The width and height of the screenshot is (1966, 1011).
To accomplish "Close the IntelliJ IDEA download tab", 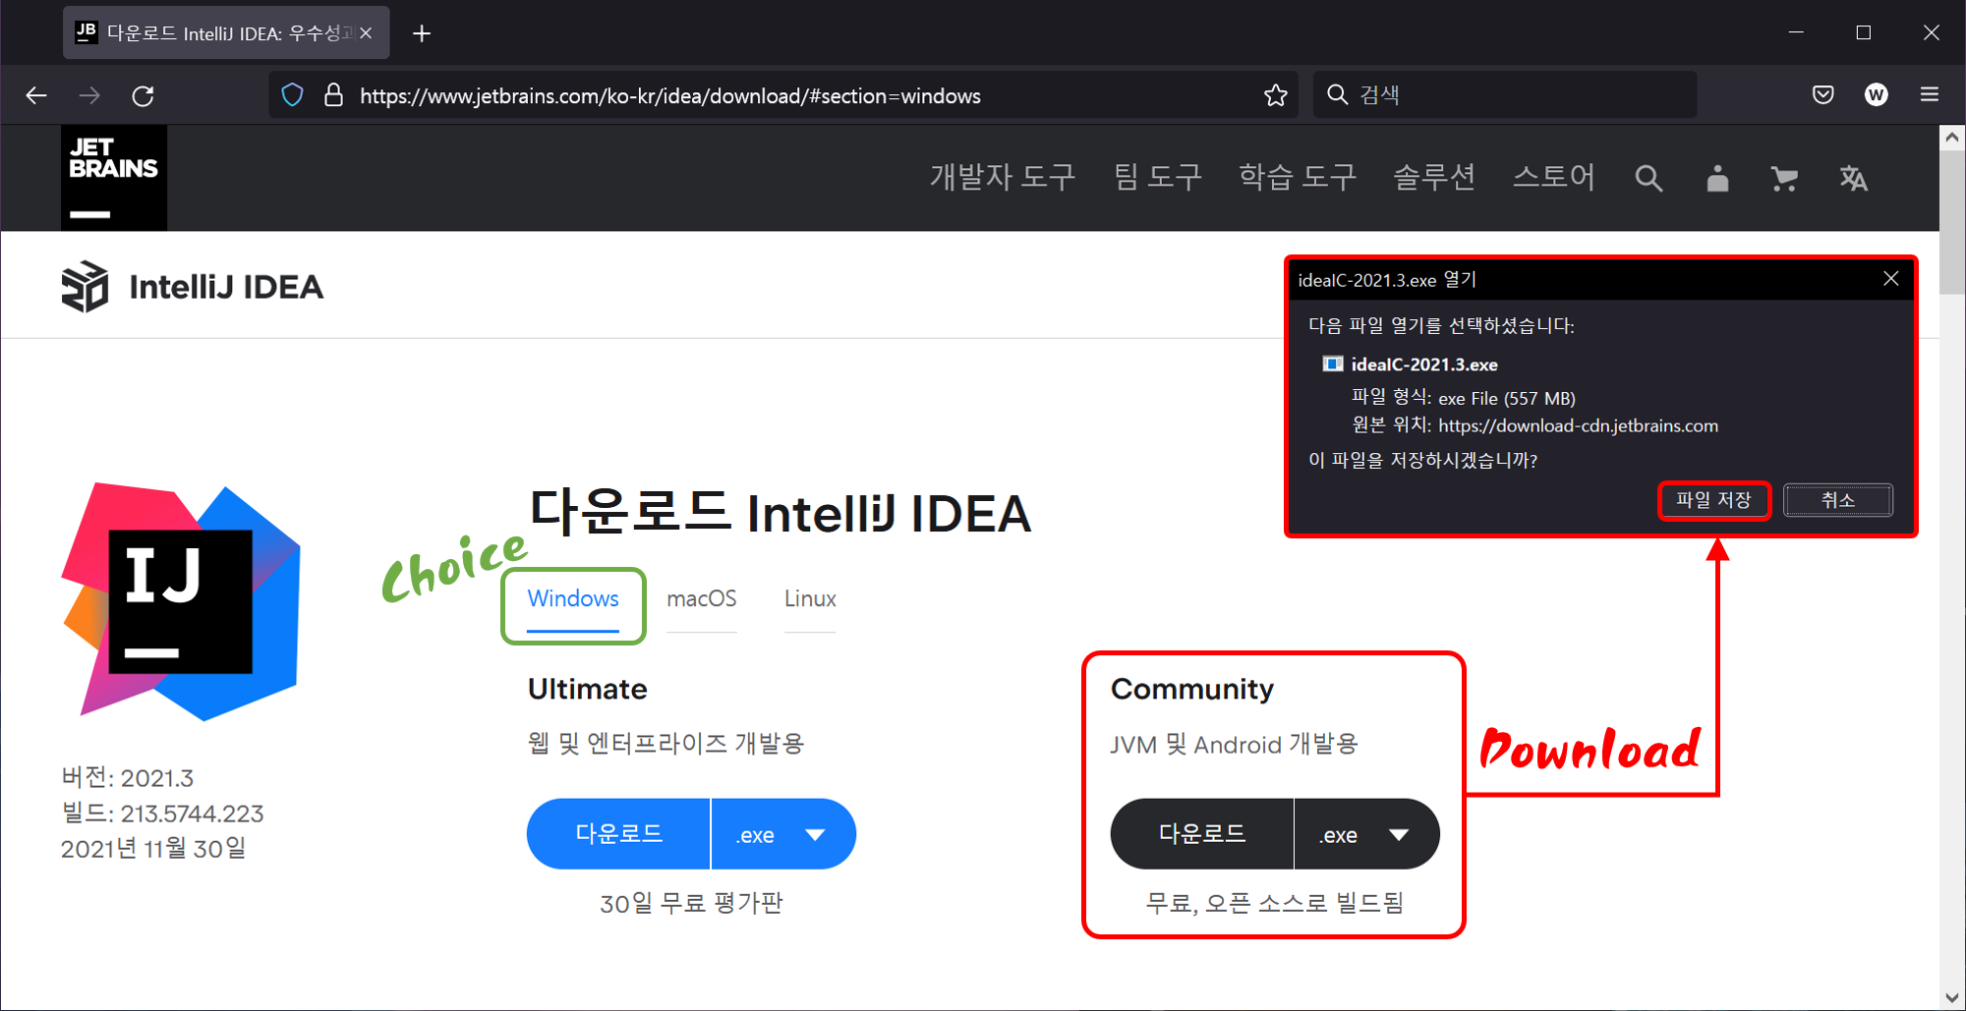I will [x=366, y=33].
